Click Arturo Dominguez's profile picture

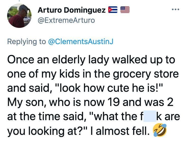pos(19,16)
